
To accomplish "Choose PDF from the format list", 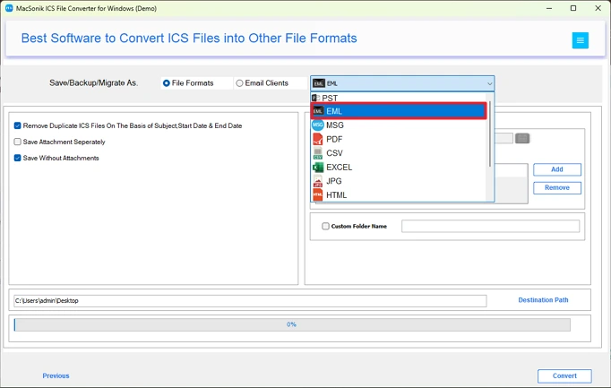I will (399, 139).
